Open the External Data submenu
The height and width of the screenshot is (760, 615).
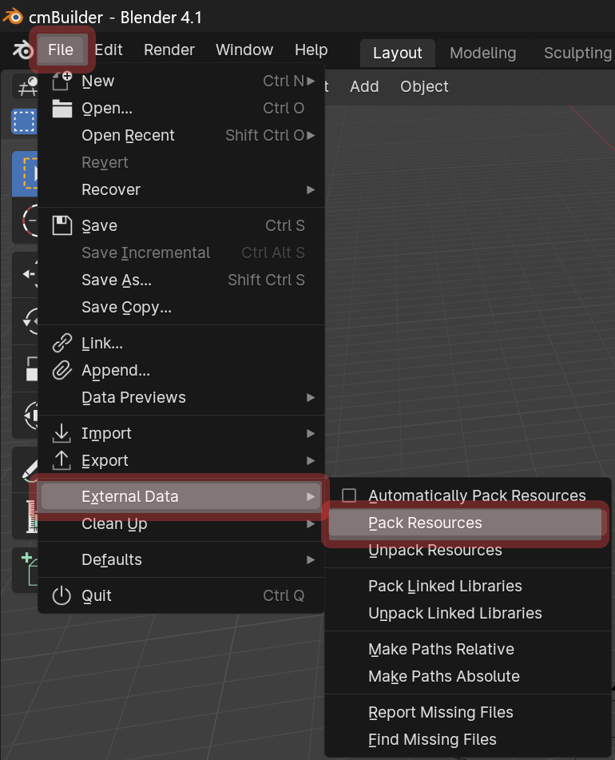(x=181, y=496)
